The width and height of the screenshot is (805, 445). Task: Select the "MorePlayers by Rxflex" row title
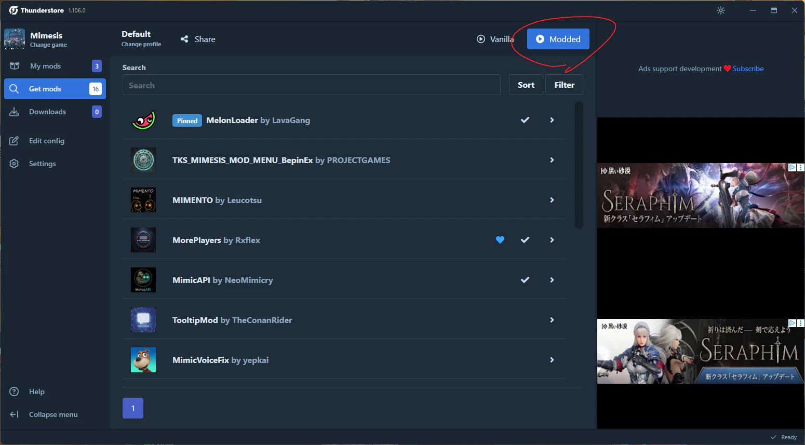pos(216,240)
